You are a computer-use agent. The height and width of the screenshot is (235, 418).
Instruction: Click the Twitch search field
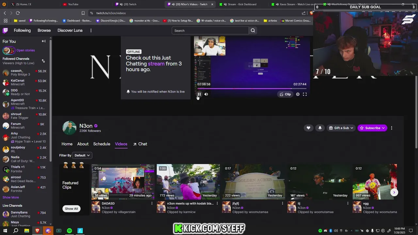[210, 31]
